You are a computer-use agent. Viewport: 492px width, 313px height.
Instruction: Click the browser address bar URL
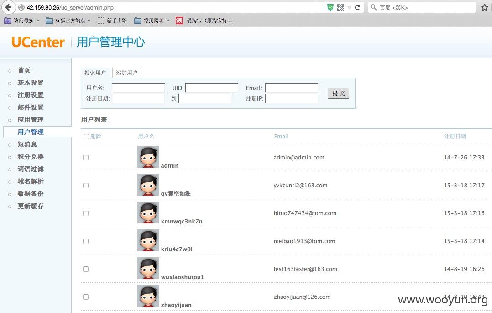point(70,8)
